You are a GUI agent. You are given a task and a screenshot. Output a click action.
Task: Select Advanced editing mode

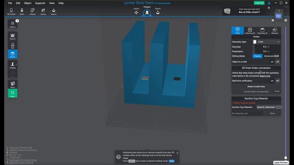271,56
